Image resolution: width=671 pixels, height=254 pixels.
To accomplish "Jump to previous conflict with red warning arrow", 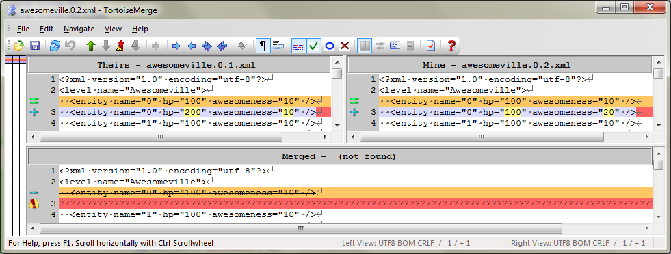I will coord(120,46).
